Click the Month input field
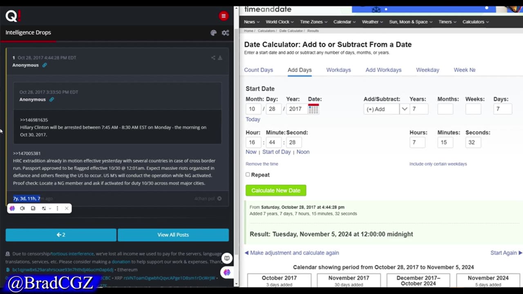 (x=253, y=109)
